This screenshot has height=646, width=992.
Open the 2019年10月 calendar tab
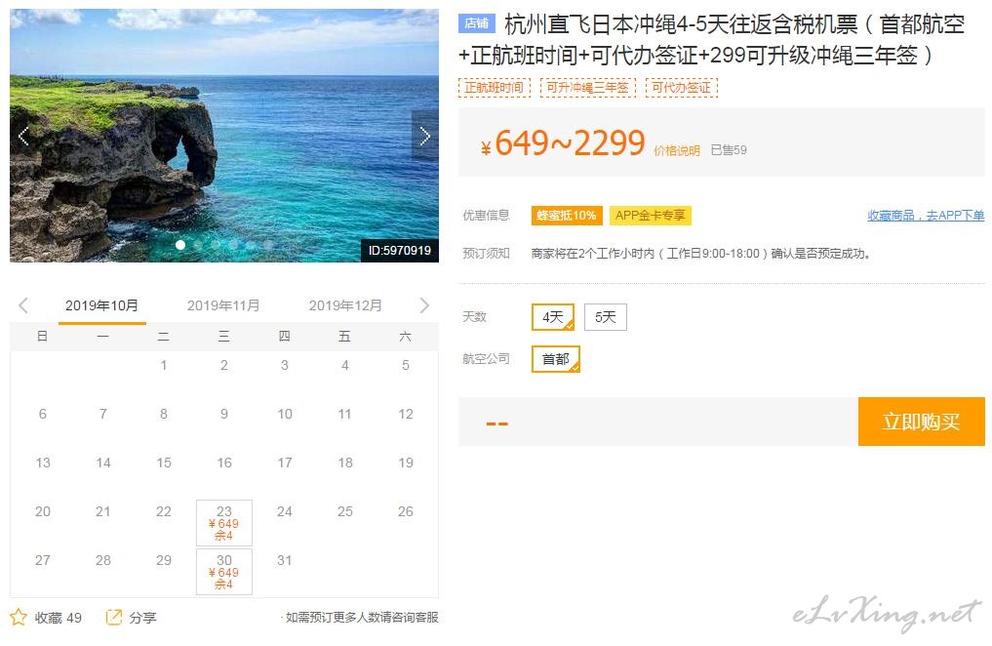point(101,305)
